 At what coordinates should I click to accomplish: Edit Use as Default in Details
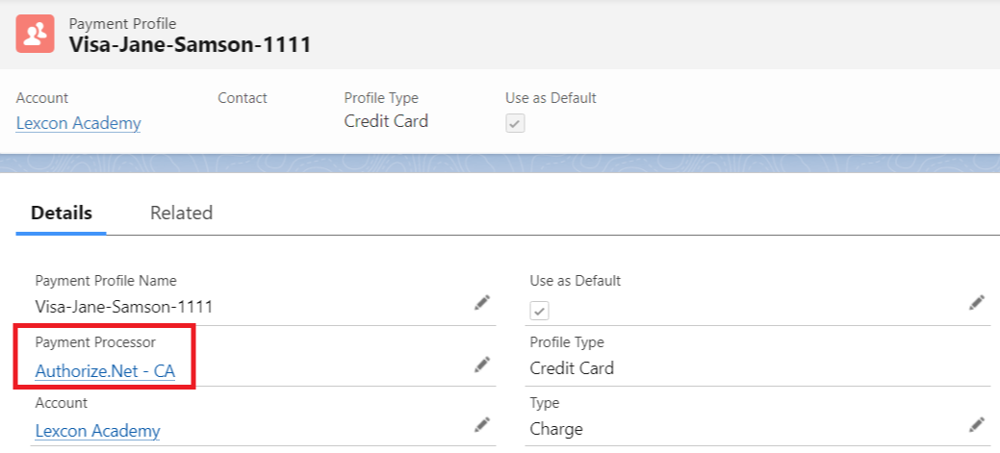pos(977,303)
